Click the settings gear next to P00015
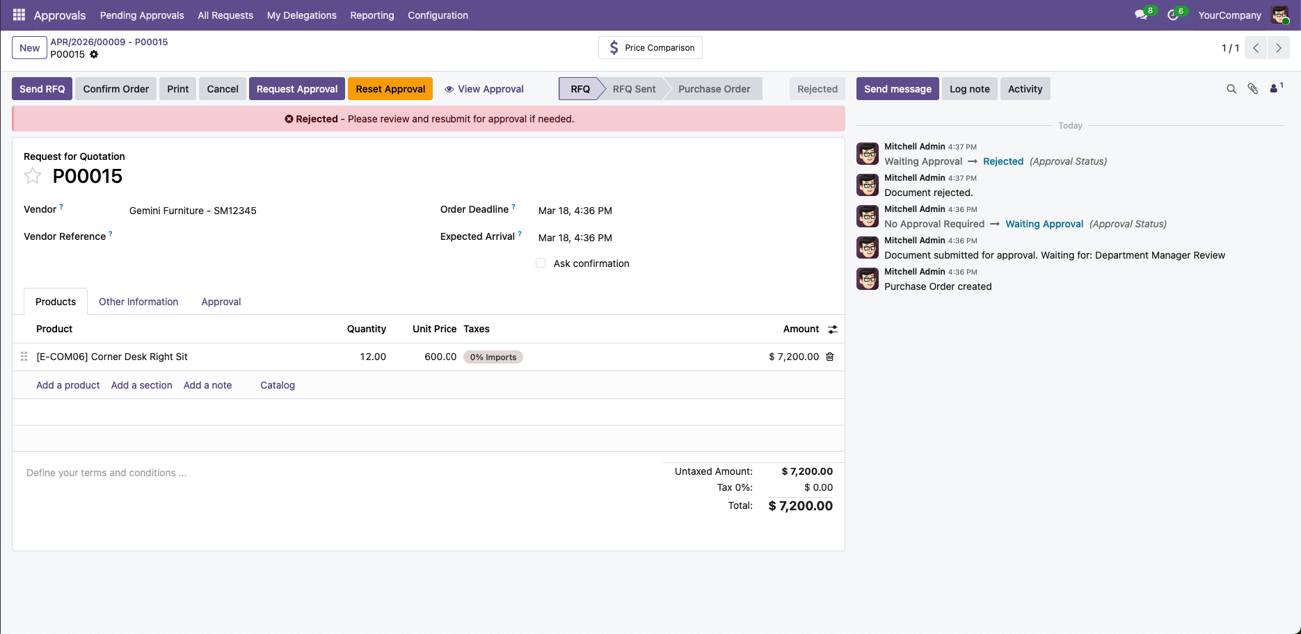Screen dimensions: 1301x634 (x=94, y=54)
